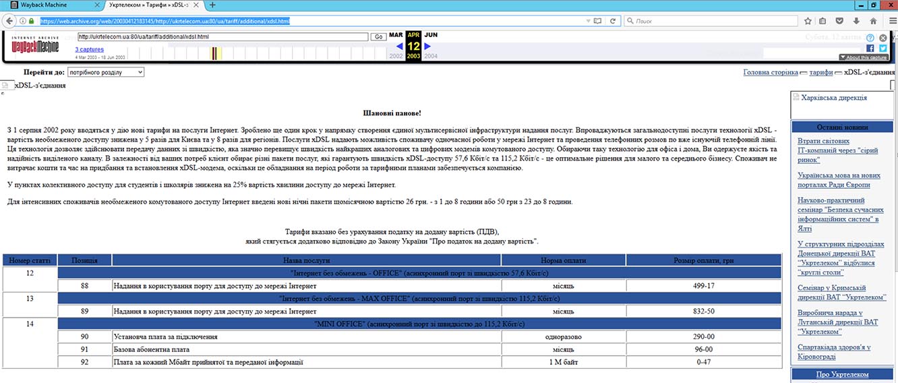
Task: Click the price cell '832-50'
Action: click(x=703, y=312)
